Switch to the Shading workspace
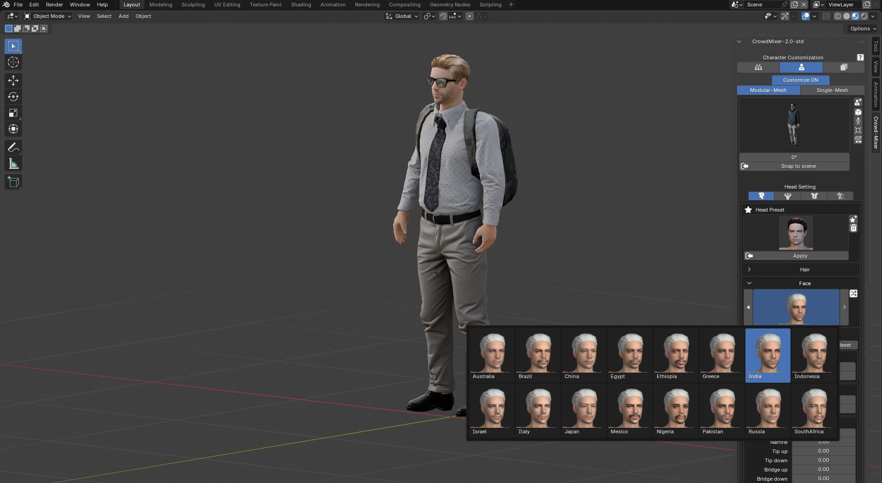The width and height of the screenshot is (882, 483). [x=301, y=5]
